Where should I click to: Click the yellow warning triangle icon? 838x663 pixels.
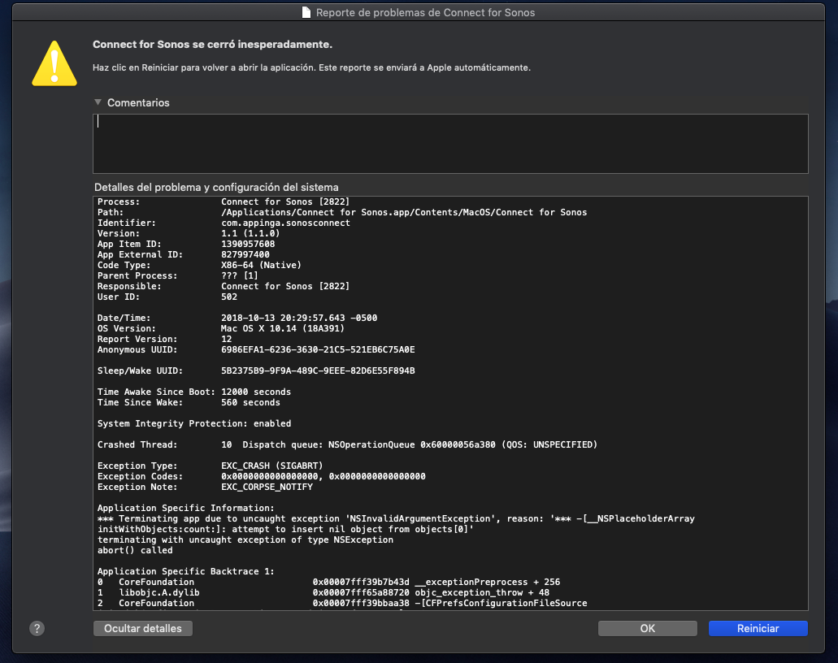coord(54,63)
